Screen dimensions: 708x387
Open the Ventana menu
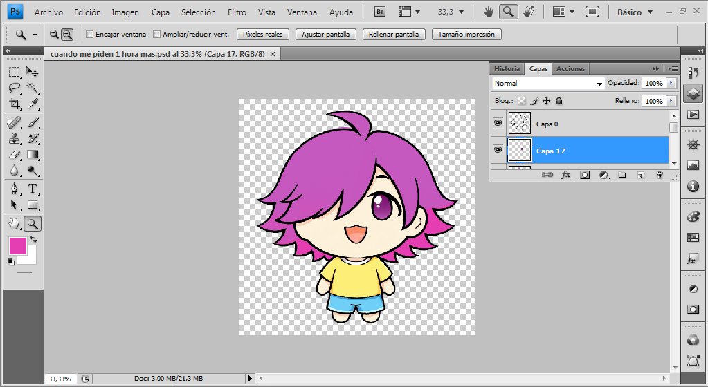tap(302, 12)
